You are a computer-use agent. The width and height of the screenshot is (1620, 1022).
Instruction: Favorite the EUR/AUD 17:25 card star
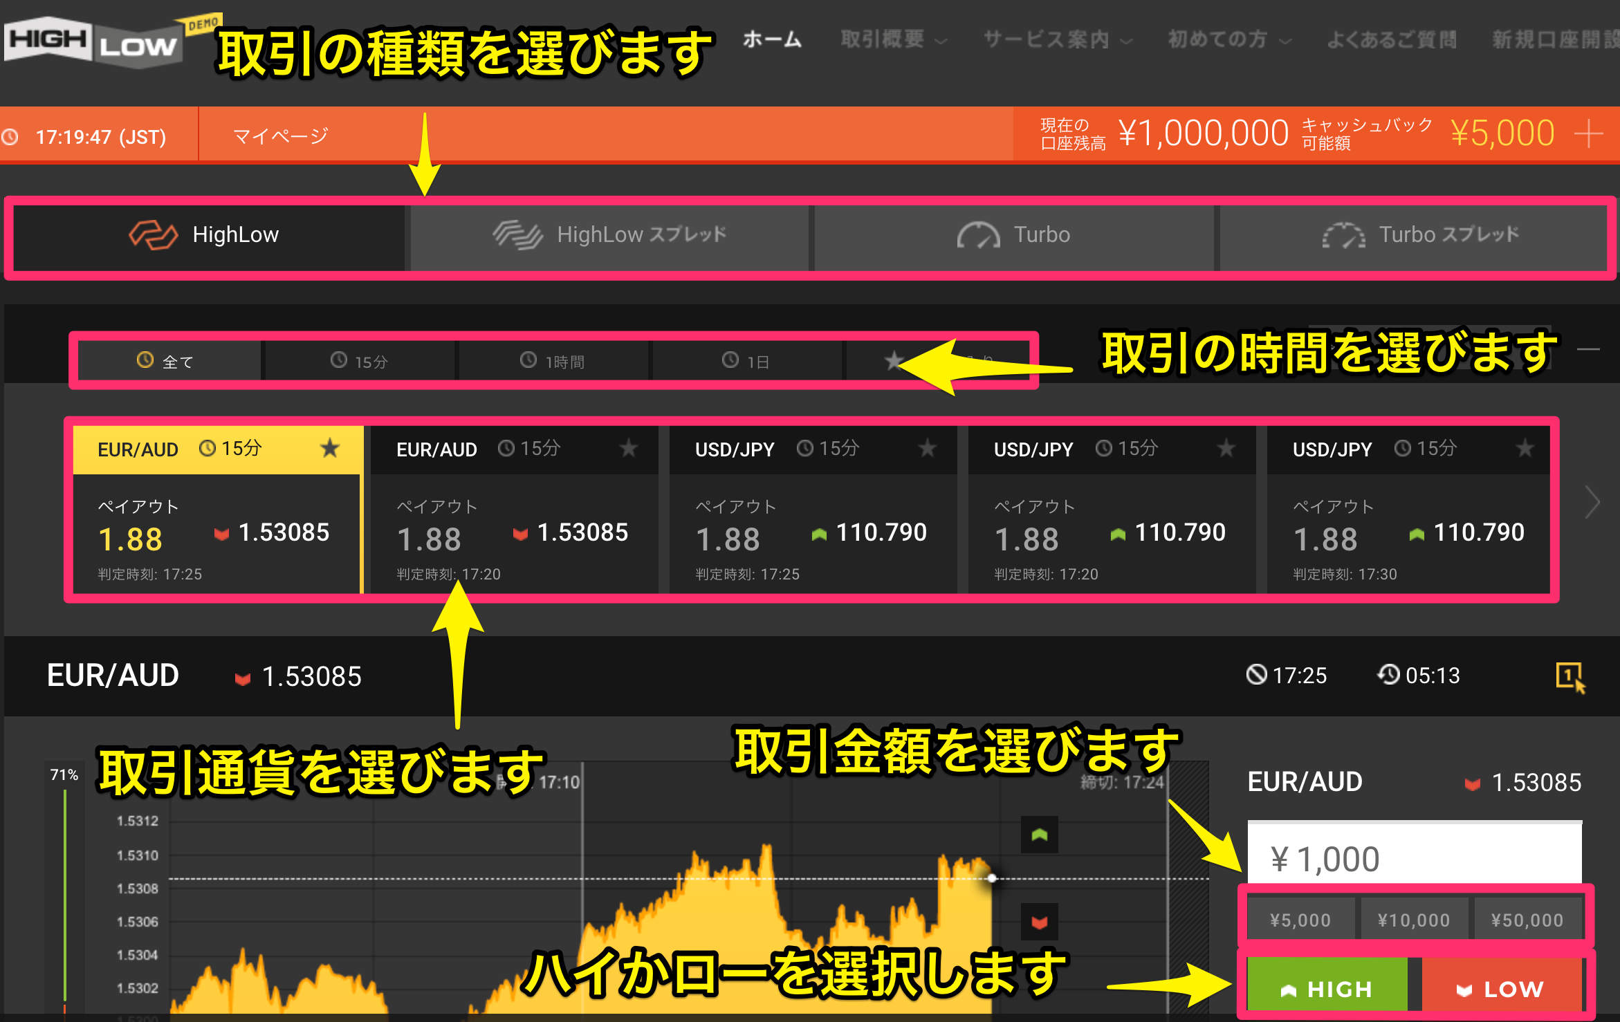pyautogui.click(x=330, y=448)
